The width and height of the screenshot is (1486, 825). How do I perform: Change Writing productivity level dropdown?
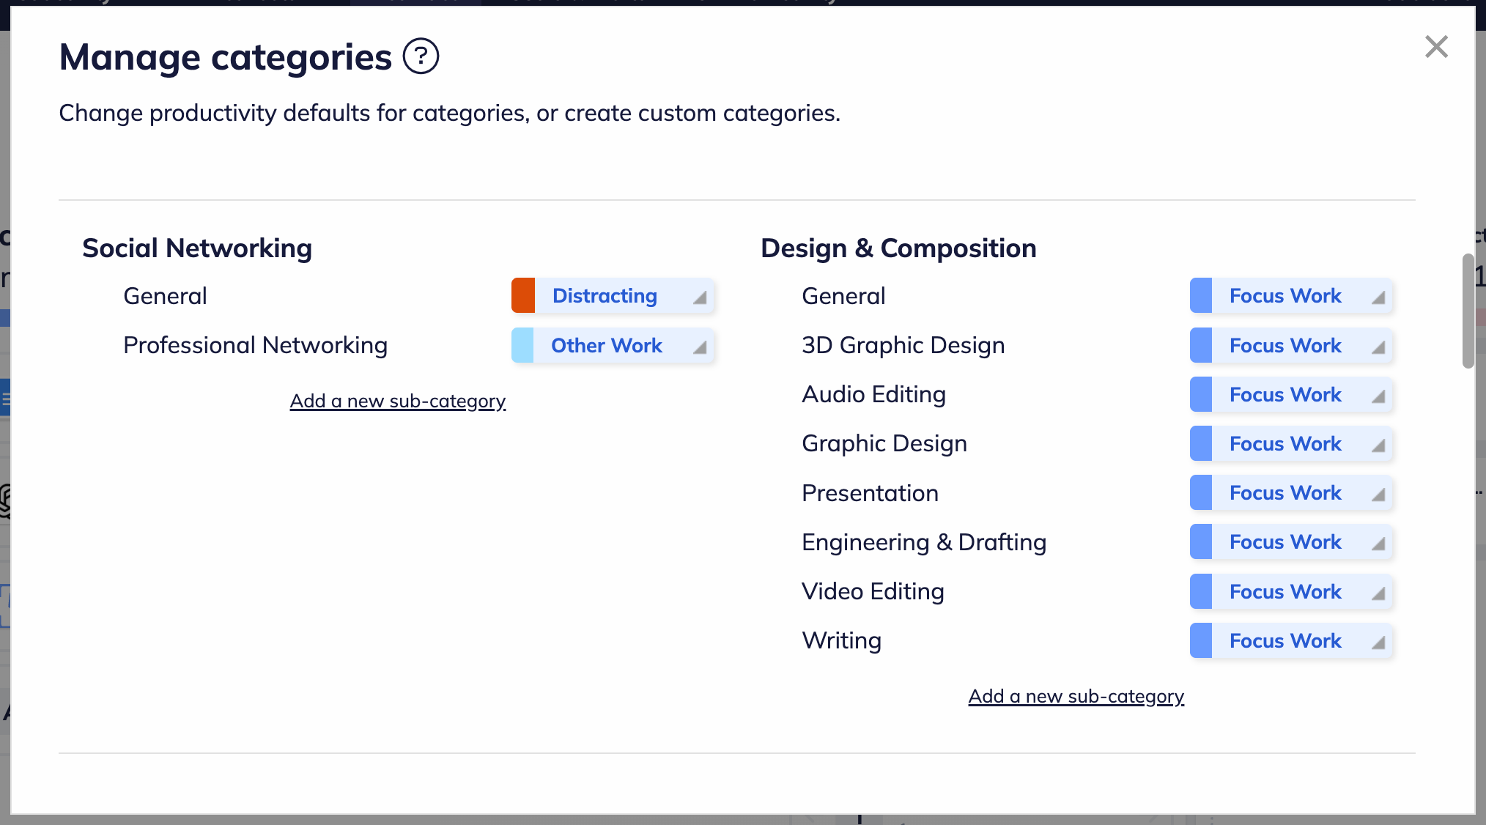[x=1291, y=641]
